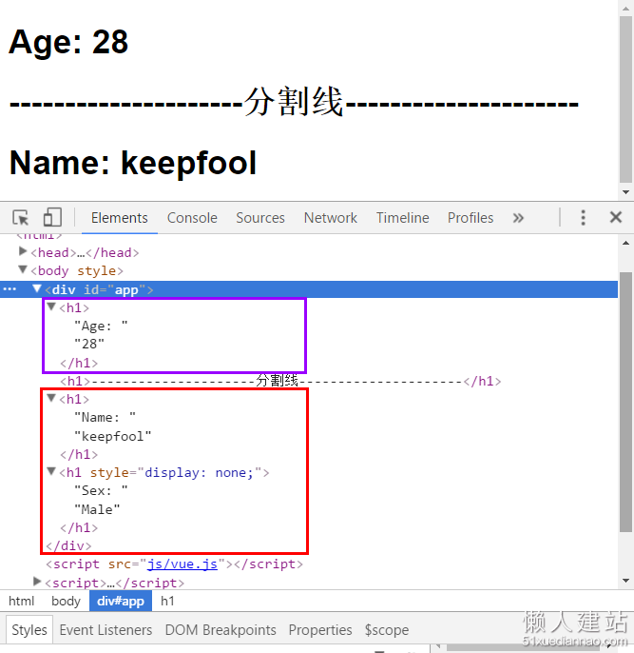Click the page scrollbar down arrow

click(x=625, y=192)
